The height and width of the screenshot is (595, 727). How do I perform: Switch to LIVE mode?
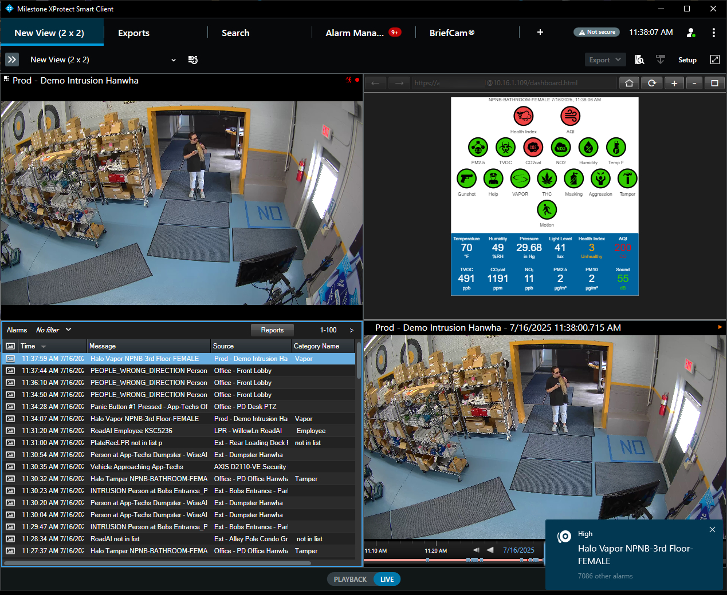[x=387, y=580]
